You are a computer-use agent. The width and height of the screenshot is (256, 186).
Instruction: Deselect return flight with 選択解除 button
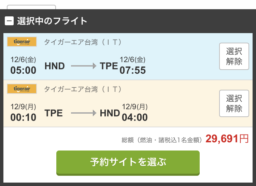coord(234,103)
